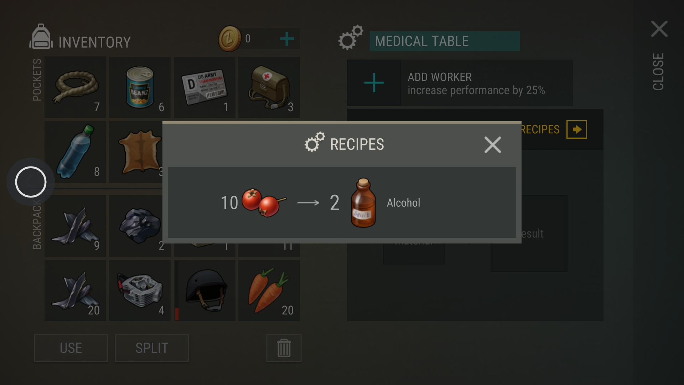Add coins with plus button
The height and width of the screenshot is (385, 684).
pyautogui.click(x=287, y=38)
